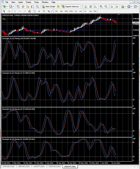Switch timeframe to MN
The width and height of the screenshot is (140, 169).
[95, 11]
